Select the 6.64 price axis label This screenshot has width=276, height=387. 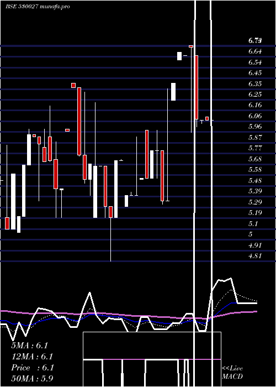pyautogui.click(x=255, y=51)
